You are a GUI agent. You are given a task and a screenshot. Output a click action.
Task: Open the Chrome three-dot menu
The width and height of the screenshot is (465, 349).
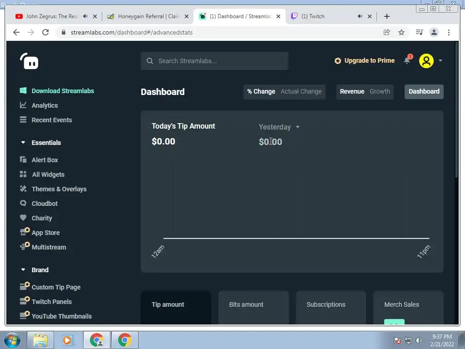(449, 32)
